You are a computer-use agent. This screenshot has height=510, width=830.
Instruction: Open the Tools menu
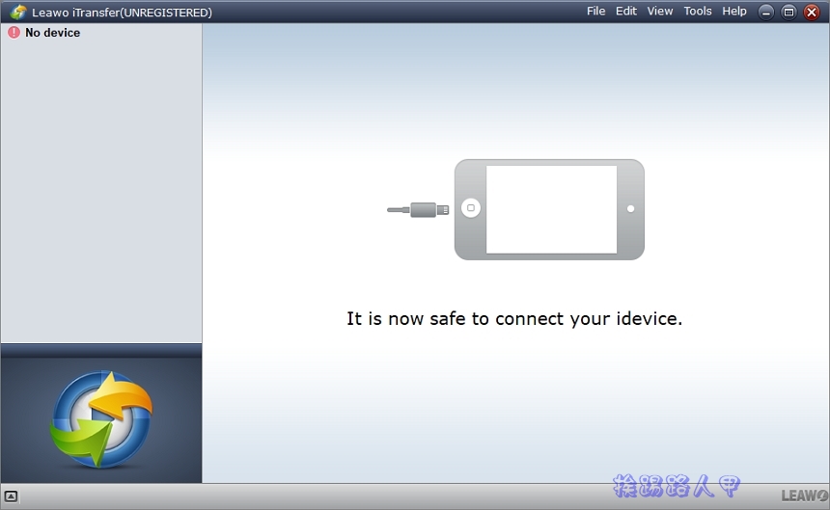click(x=697, y=12)
